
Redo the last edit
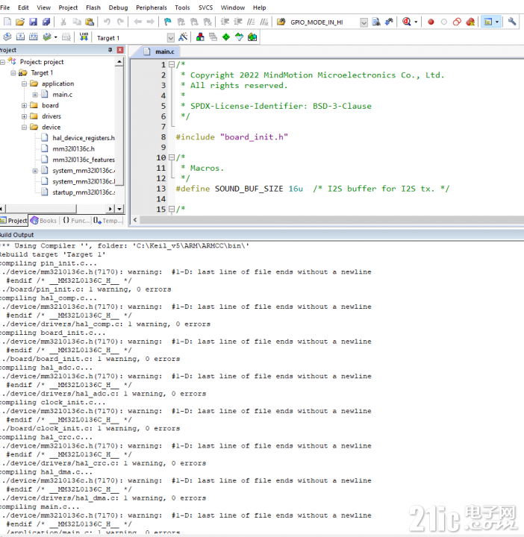[x=120, y=22]
